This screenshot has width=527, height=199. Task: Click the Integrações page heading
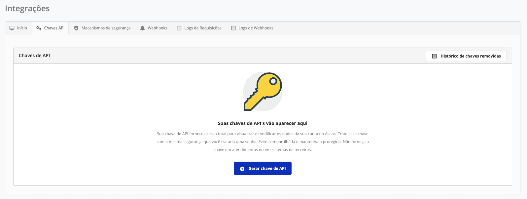27,9
